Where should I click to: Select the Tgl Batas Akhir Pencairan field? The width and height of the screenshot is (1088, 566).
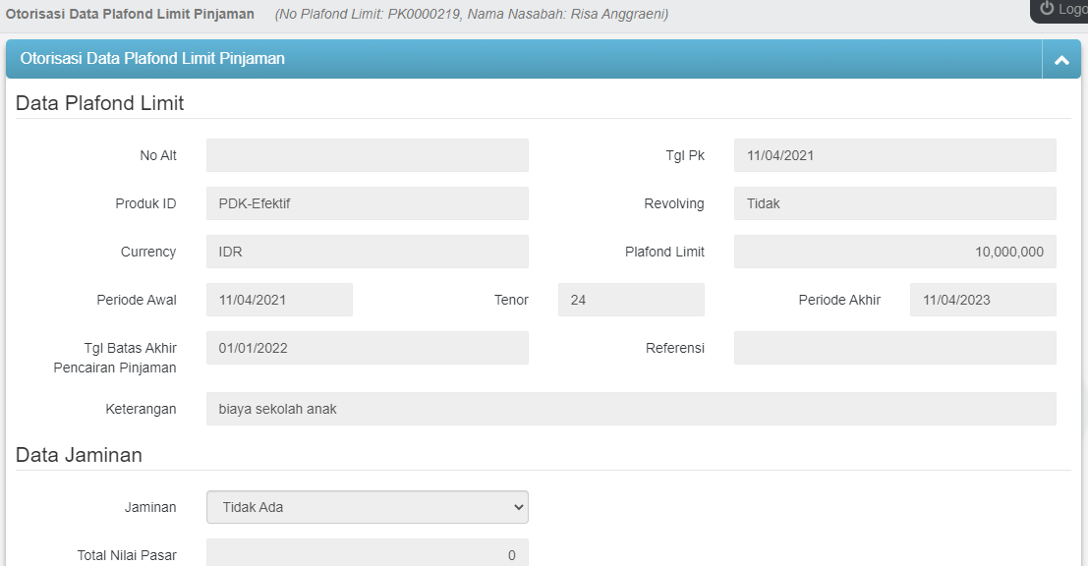click(367, 348)
